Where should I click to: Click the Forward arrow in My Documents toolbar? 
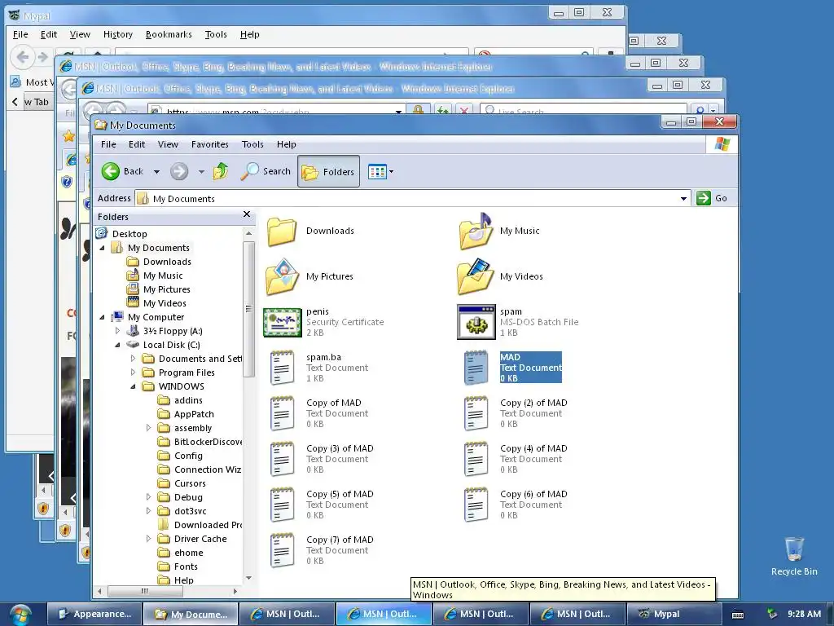(x=179, y=171)
